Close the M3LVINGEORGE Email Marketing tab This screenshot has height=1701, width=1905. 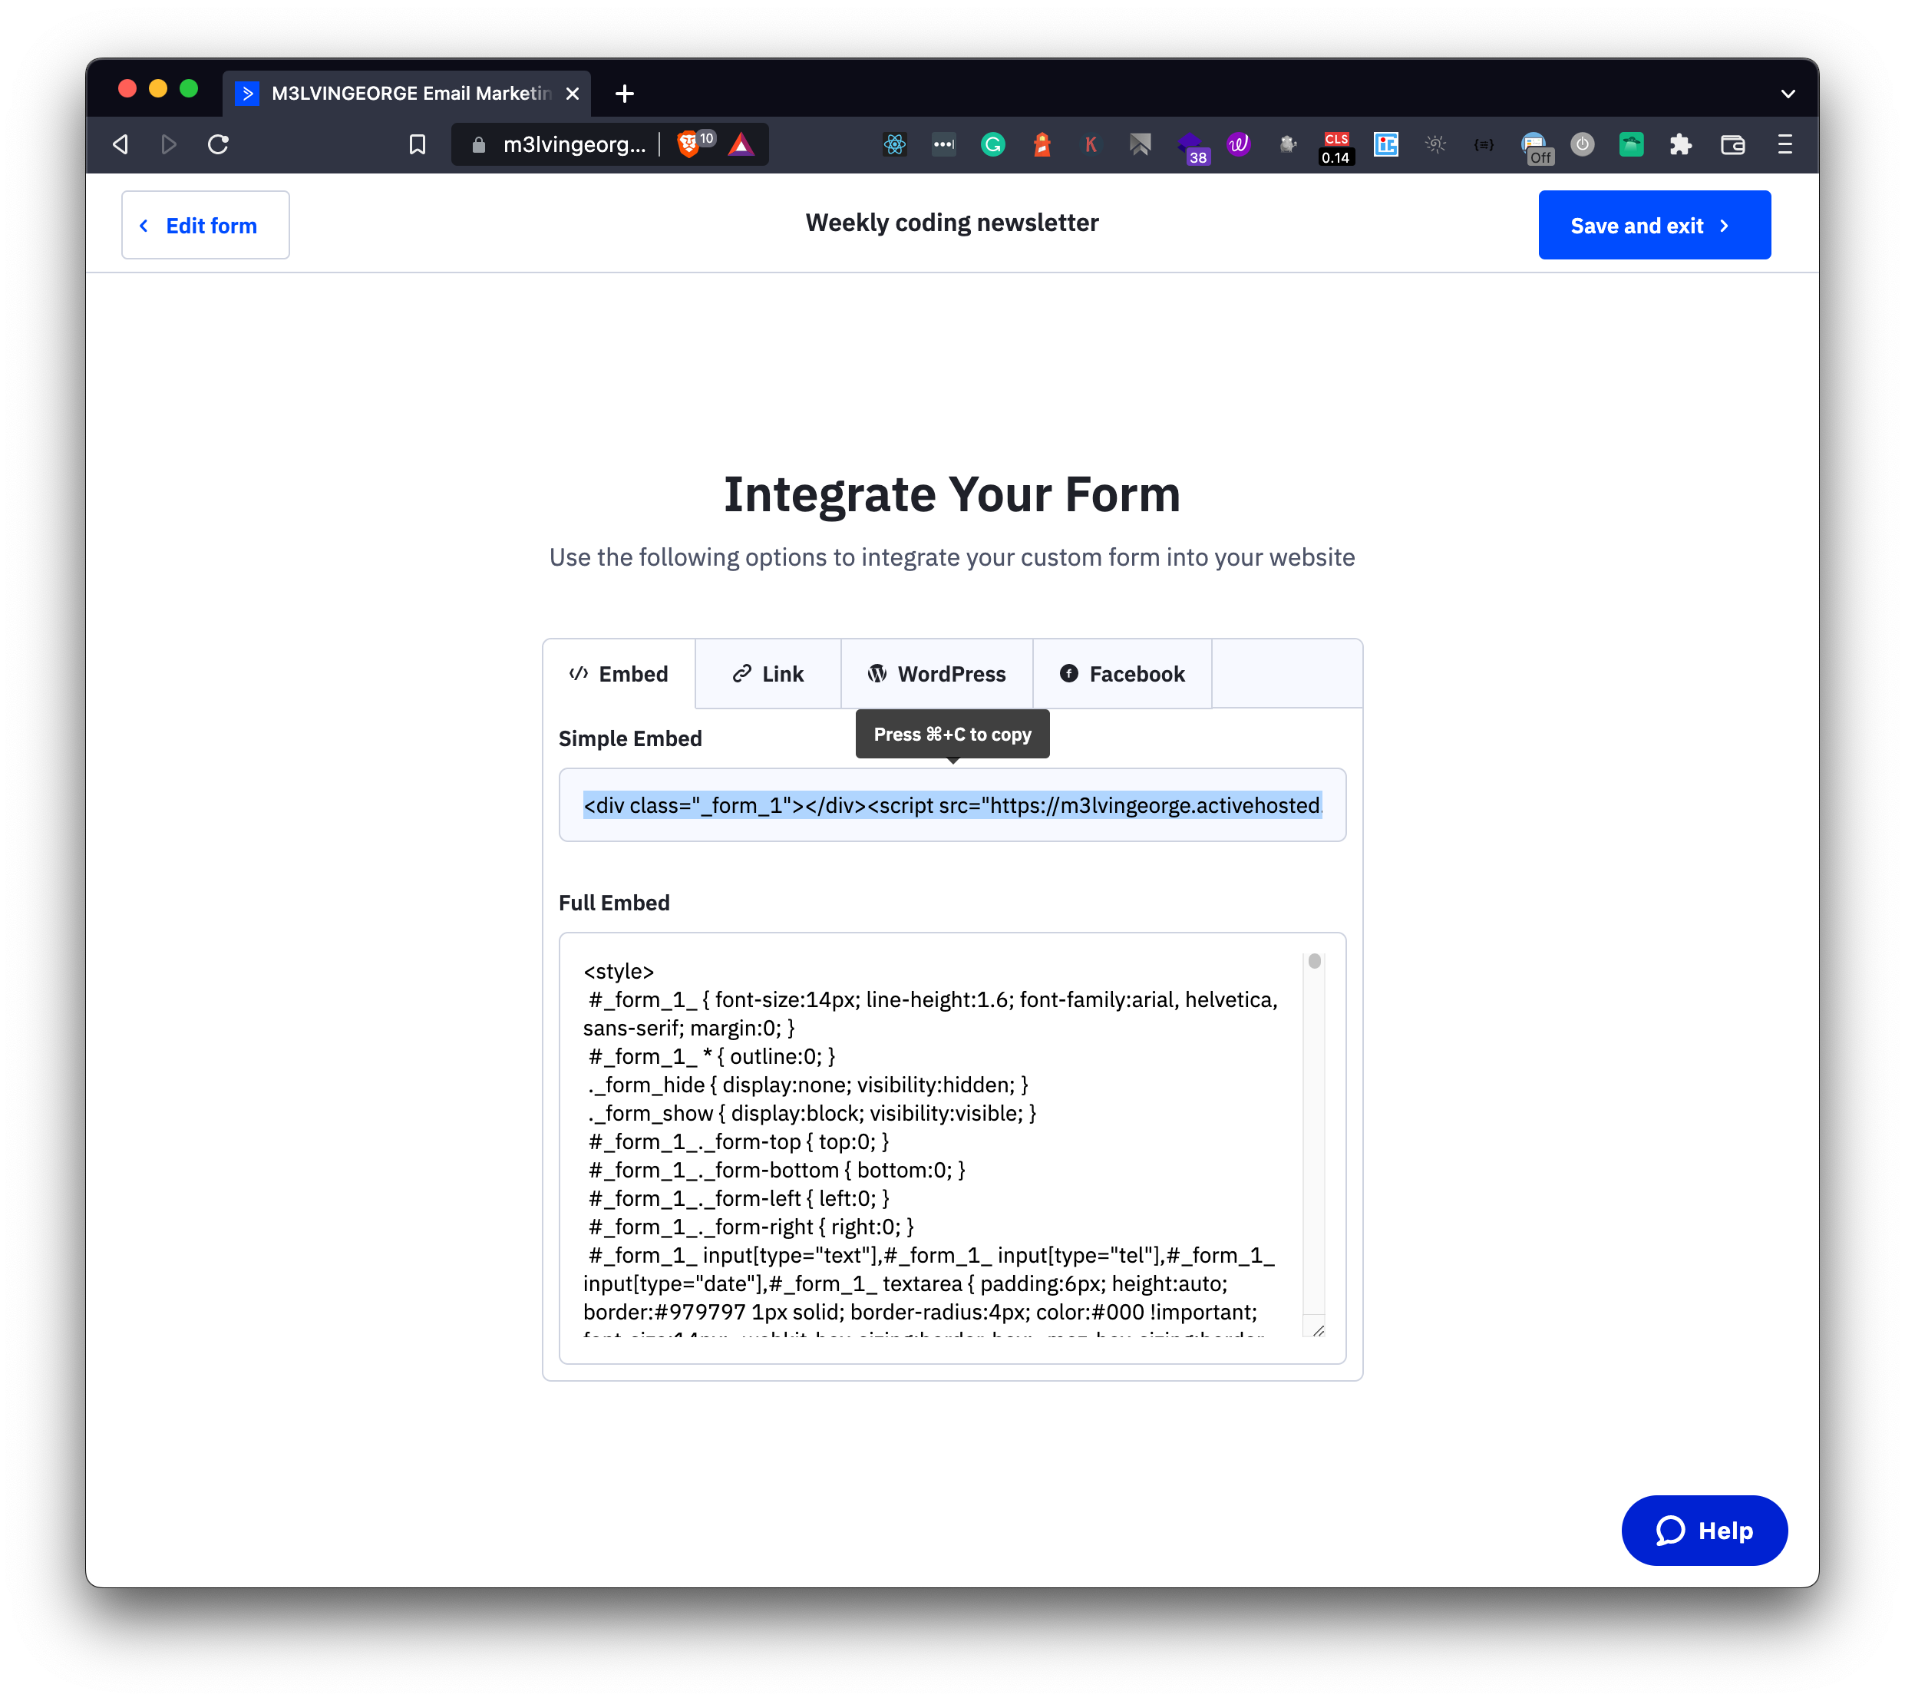(x=573, y=94)
